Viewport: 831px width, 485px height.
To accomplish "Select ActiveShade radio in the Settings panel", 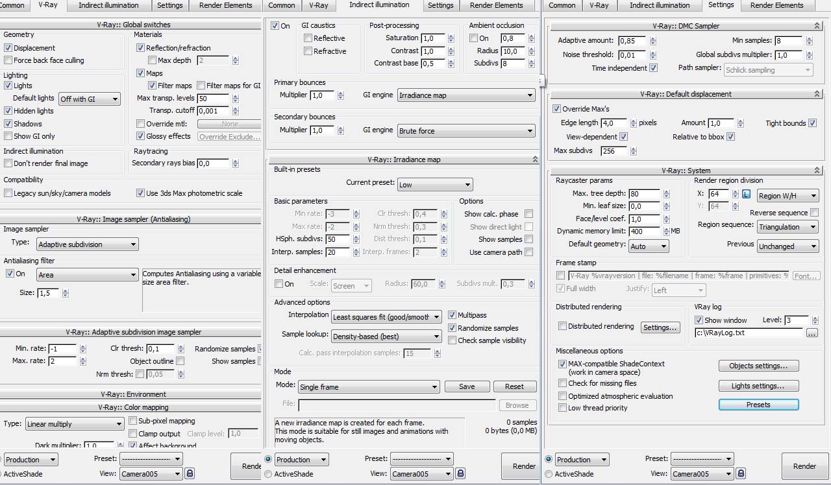I will click(x=549, y=474).
